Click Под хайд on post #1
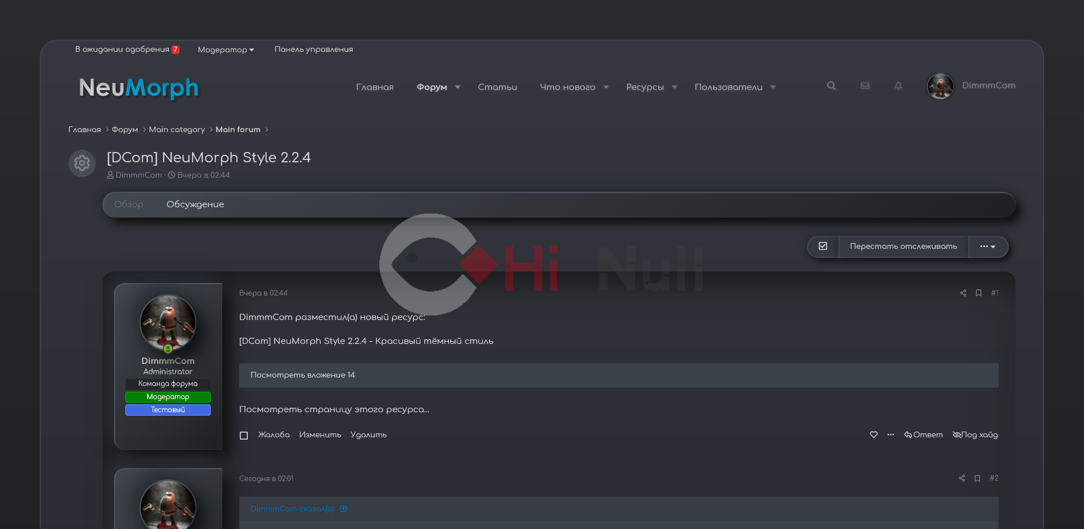 (x=975, y=435)
